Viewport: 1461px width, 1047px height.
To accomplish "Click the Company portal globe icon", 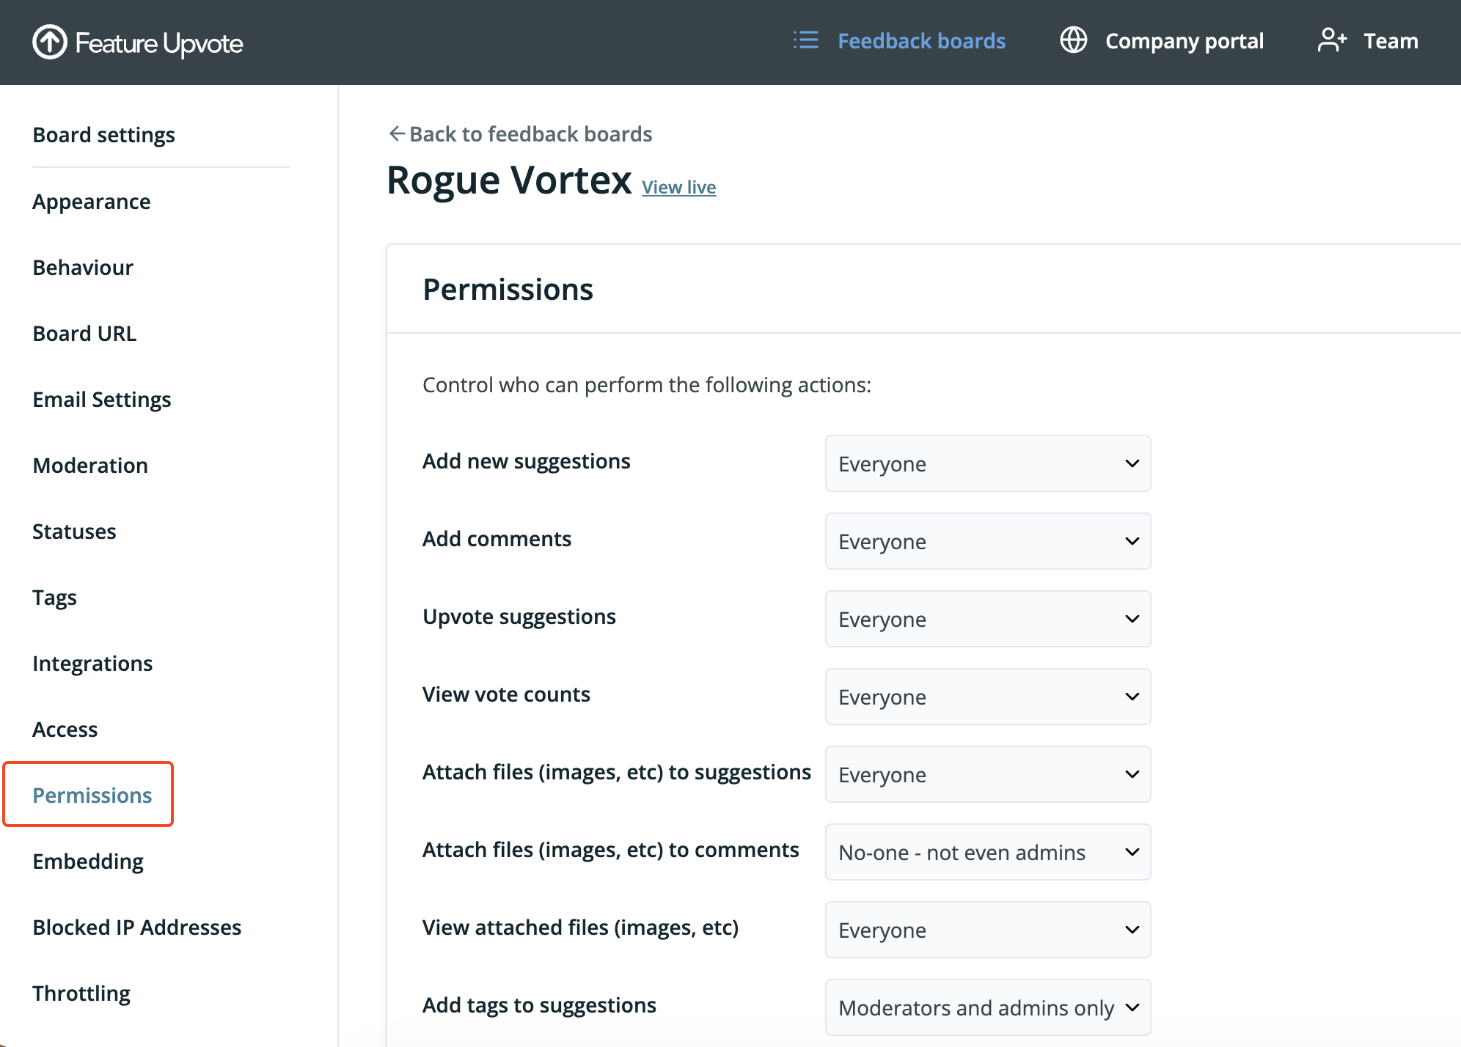I will coord(1073,40).
